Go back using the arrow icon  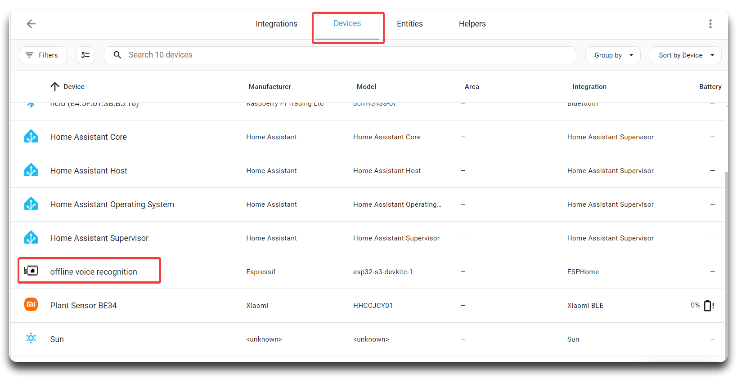(31, 24)
